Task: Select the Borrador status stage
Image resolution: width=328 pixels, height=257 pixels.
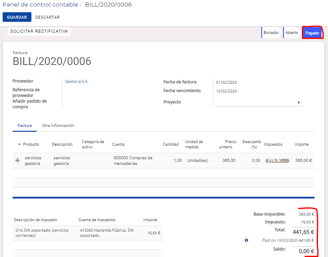Action: [271, 33]
